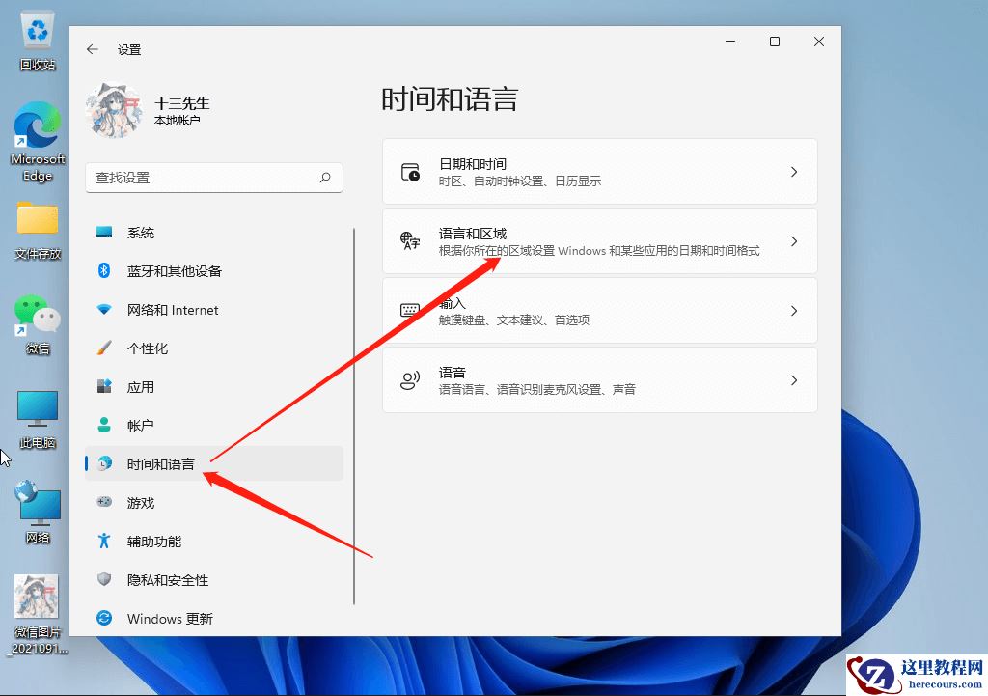Click the back arrow in Settings
The width and height of the screenshot is (988, 696).
[92, 49]
